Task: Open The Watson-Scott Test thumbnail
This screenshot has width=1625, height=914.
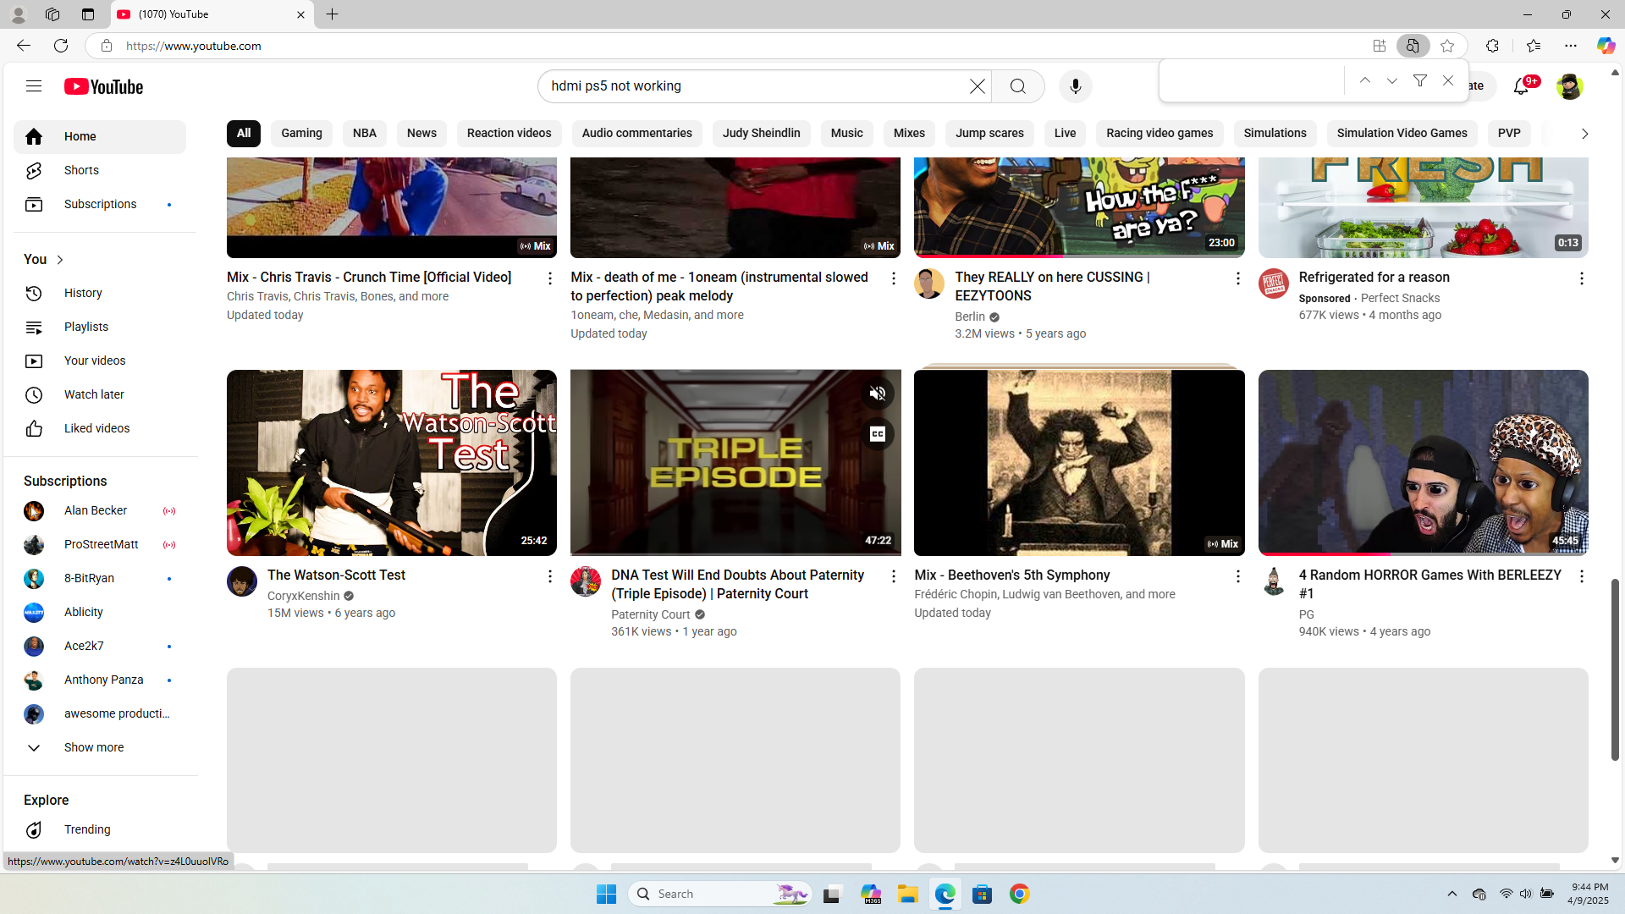Action: coord(392,462)
